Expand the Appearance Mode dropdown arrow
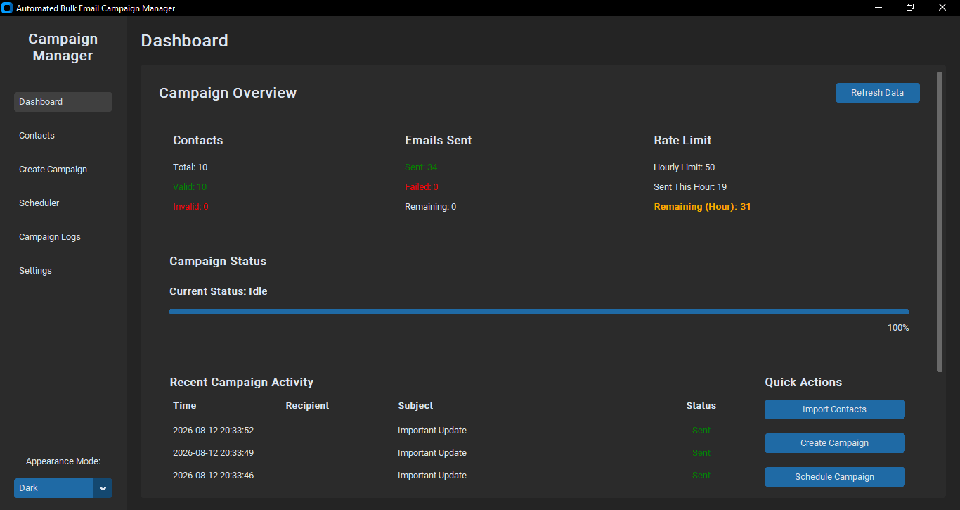The height and width of the screenshot is (510, 960). [x=103, y=488]
